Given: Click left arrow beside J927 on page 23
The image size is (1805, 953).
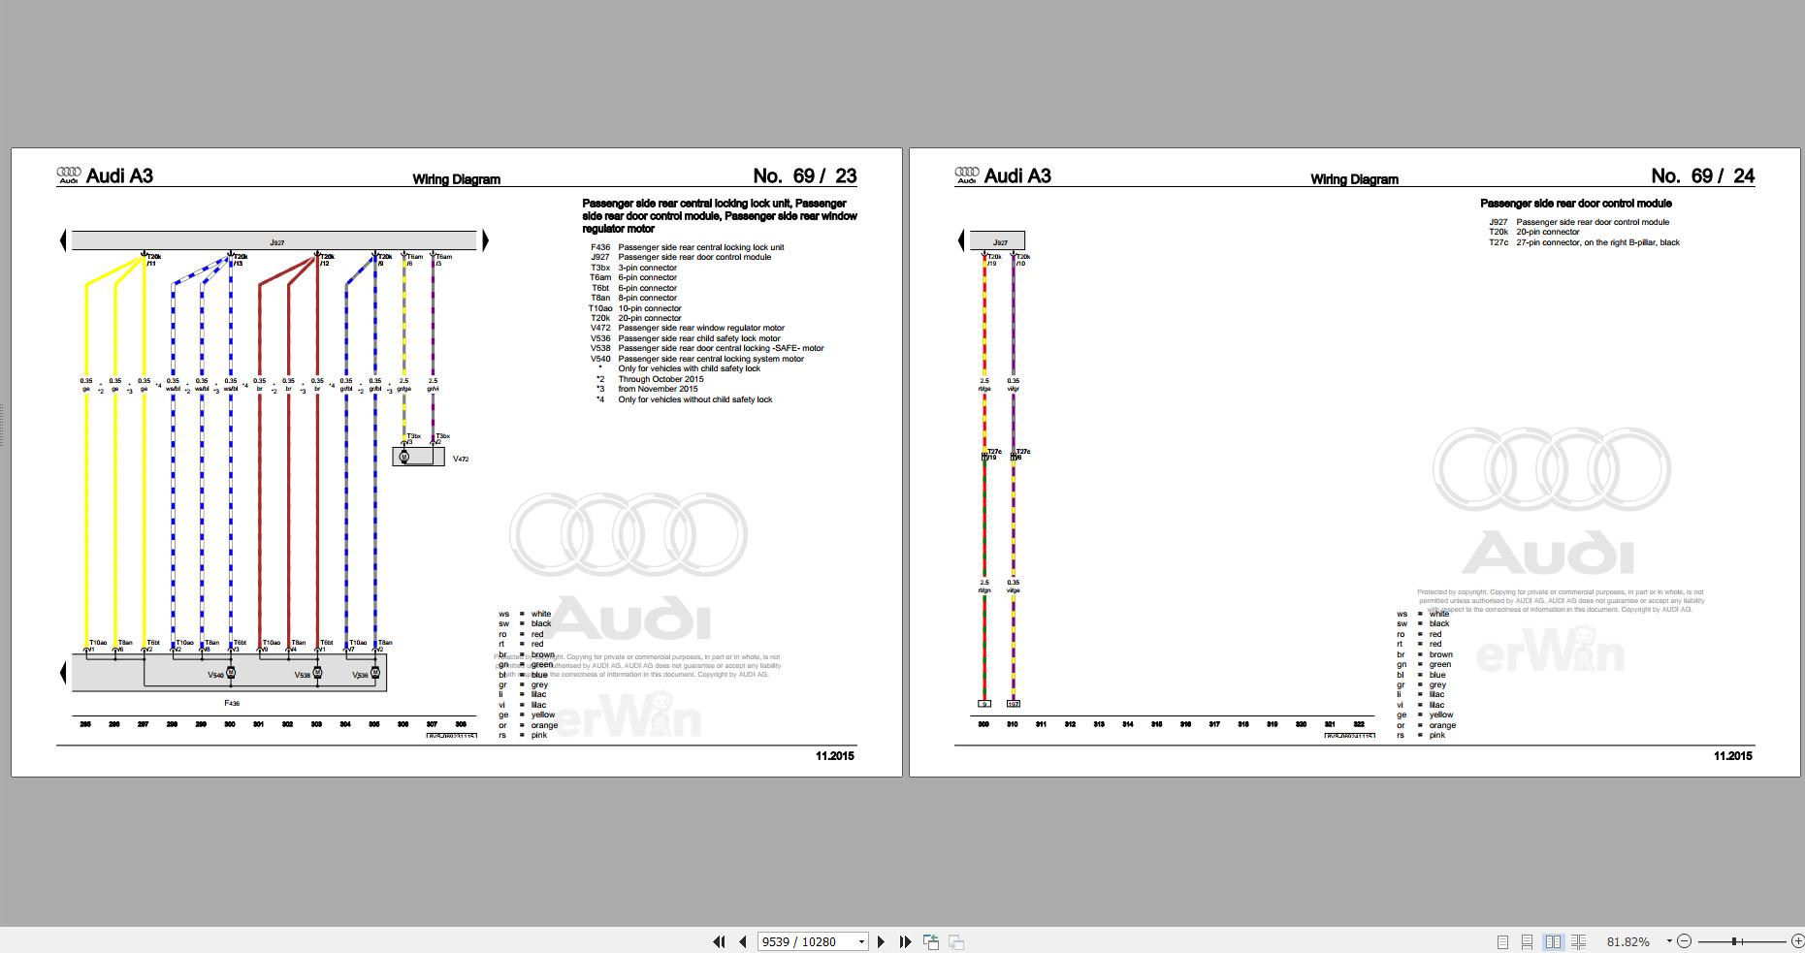Looking at the screenshot, I should point(63,240).
